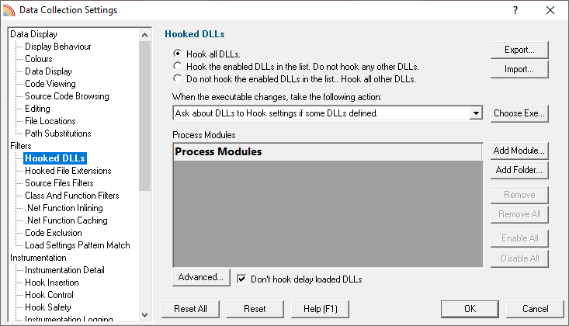
Task: Select the Hook Insertion tree item
Action: [x=51, y=283]
